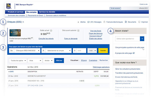Sort operations by DATE column
This screenshot has height=102, width=151.
pyautogui.click(x=11, y=72)
